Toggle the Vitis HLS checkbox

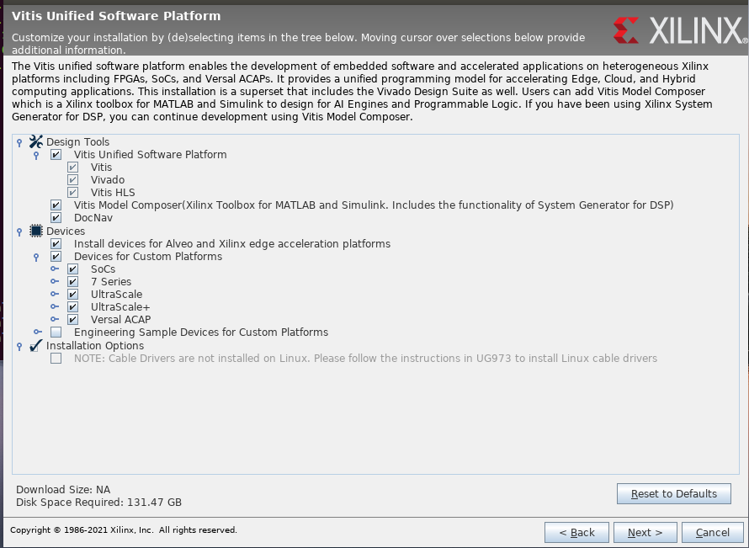pos(72,192)
